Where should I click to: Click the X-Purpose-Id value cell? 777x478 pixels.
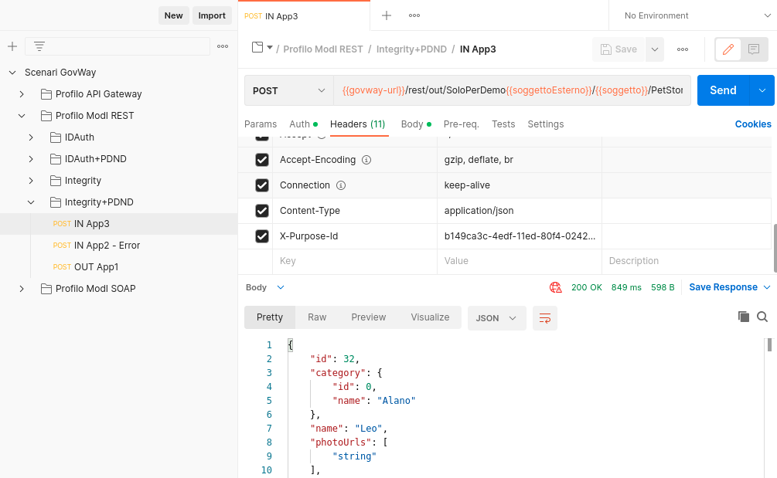point(520,236)
